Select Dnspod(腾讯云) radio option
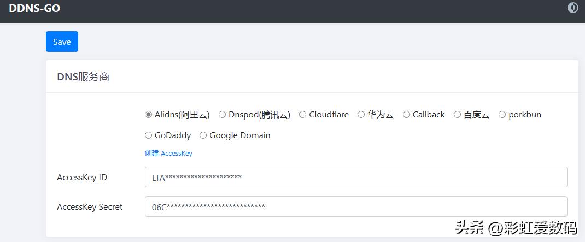 (222, 115)
